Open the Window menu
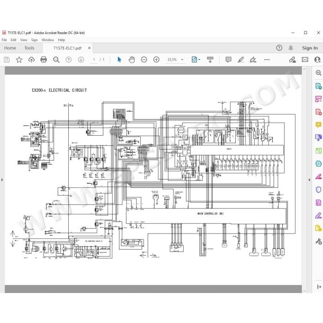 point(48,40)
